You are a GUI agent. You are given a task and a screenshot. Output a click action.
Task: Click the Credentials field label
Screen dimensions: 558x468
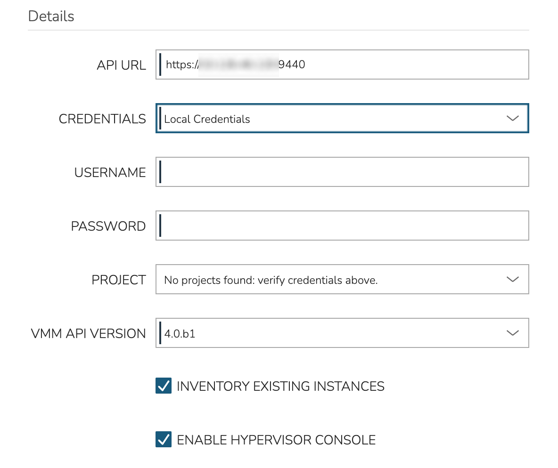pos(102,119)
